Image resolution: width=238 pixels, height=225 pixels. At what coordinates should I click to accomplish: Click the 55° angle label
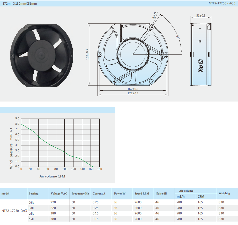coord(178,37)
